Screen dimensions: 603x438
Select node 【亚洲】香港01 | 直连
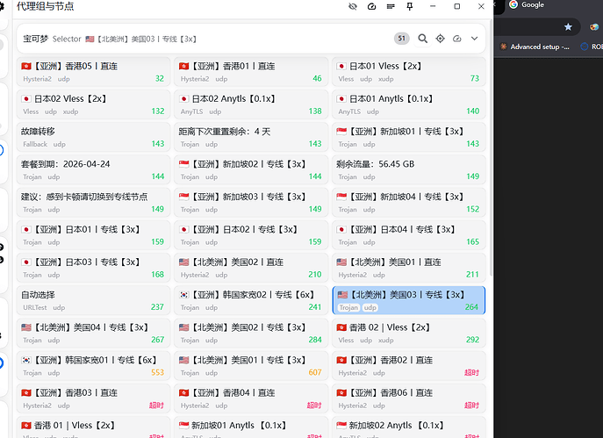251,71
